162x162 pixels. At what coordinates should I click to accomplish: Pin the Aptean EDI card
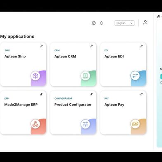(141, 46)
